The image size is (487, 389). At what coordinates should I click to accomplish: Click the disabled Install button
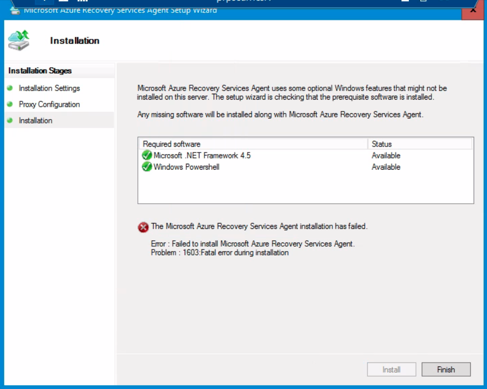(391, 370)
